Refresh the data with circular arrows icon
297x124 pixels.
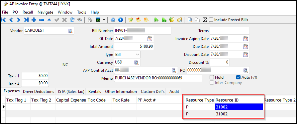tap(72, 20)
